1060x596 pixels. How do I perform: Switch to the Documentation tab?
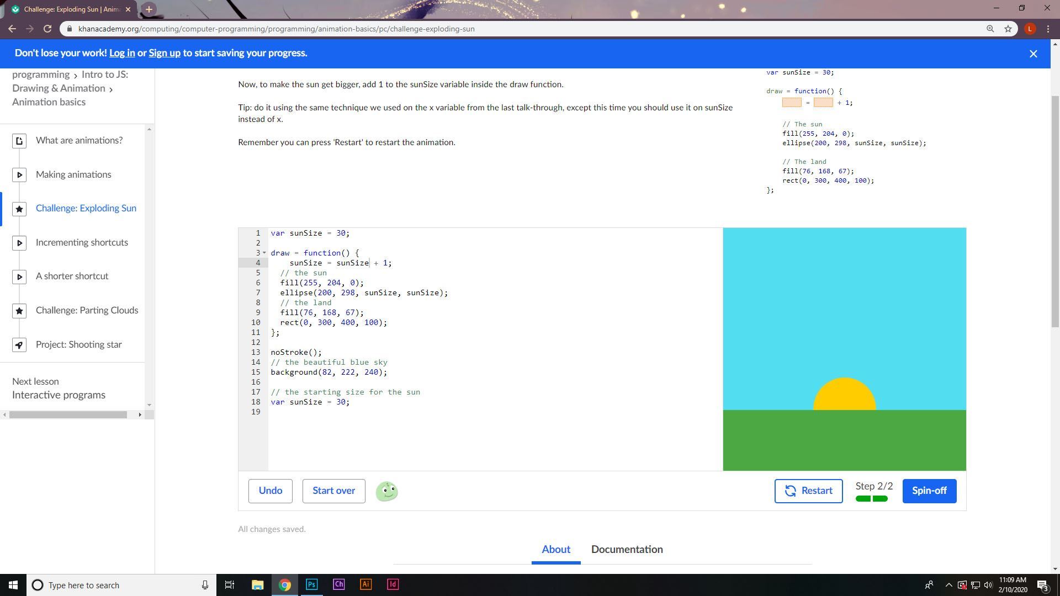pos(627,550)
